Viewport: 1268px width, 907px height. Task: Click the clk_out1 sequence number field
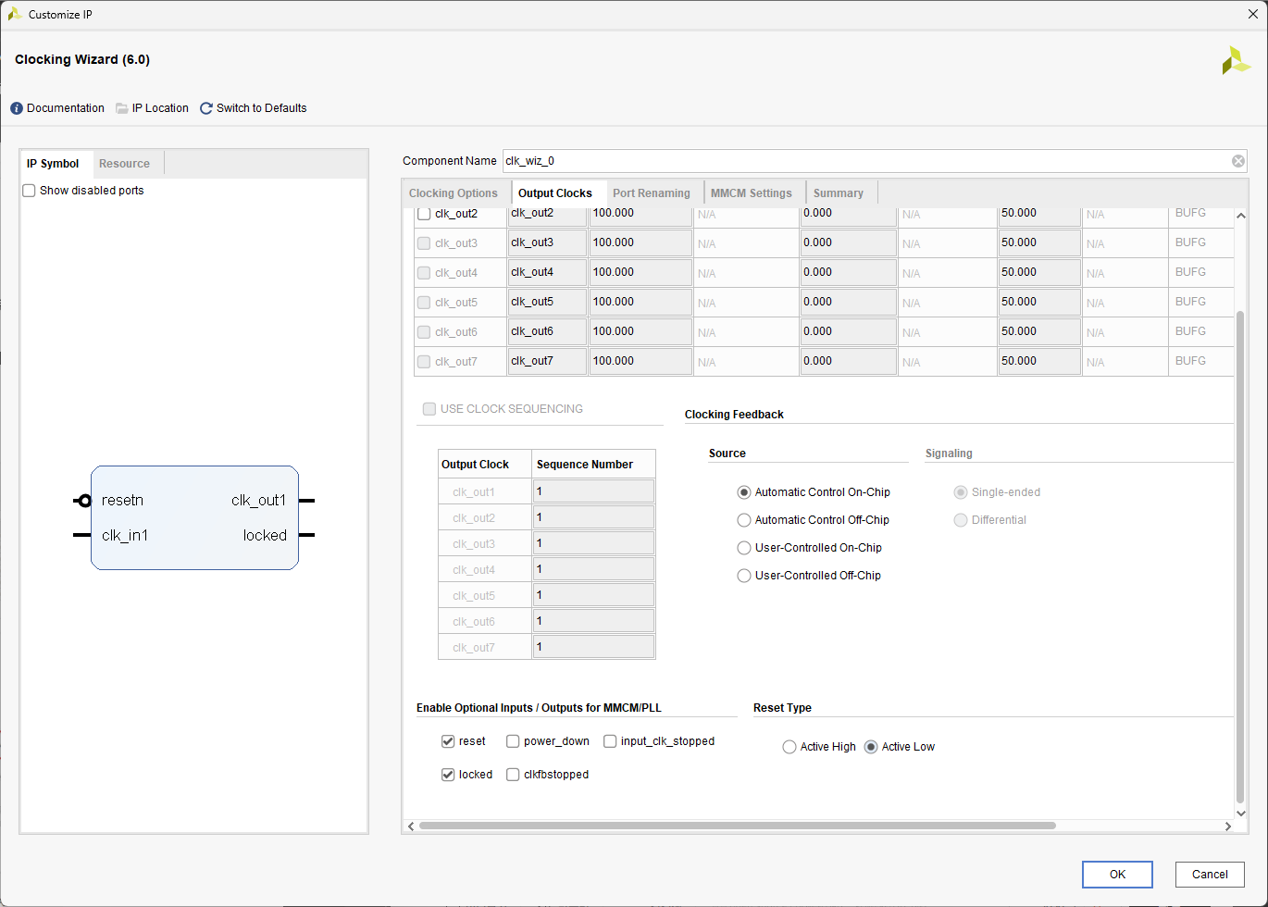click(593, 491)
